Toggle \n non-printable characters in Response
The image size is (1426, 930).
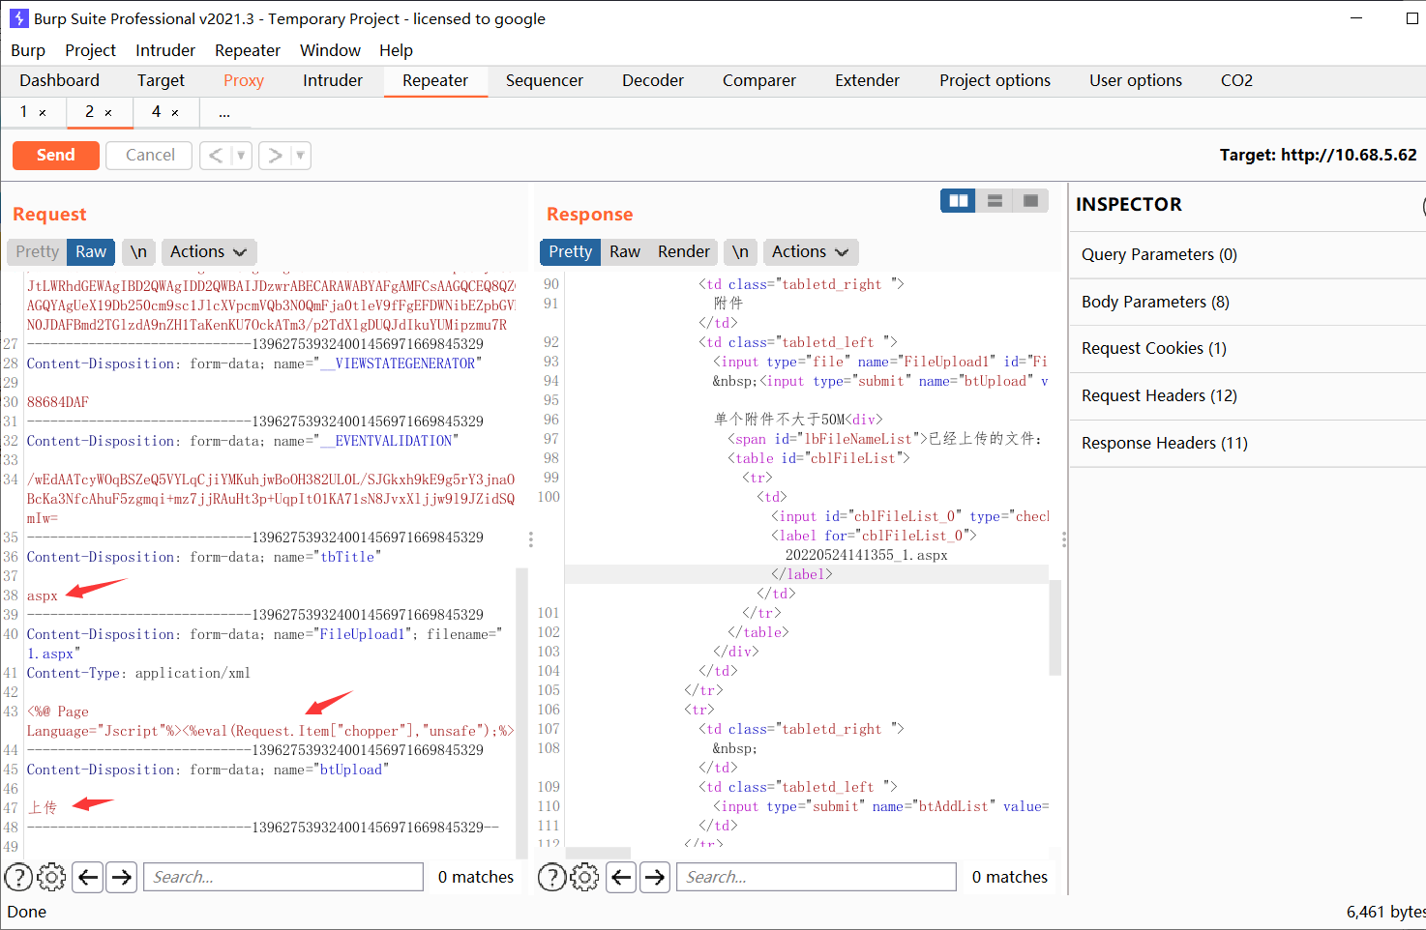coord(740,251)
